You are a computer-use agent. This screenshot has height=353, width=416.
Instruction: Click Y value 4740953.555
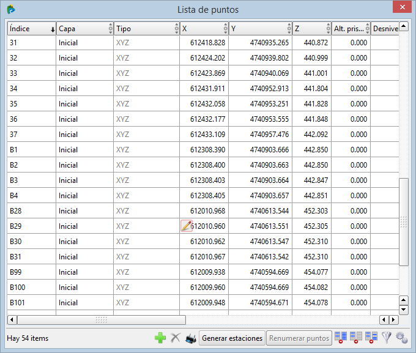coord(269,119)
